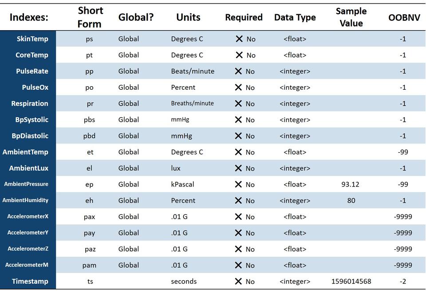Image resolution: width=426 pixels, height=291 pixels.
Task: Select the -99 OOBNV value for AmbientPressure
Action: (402, 184)
